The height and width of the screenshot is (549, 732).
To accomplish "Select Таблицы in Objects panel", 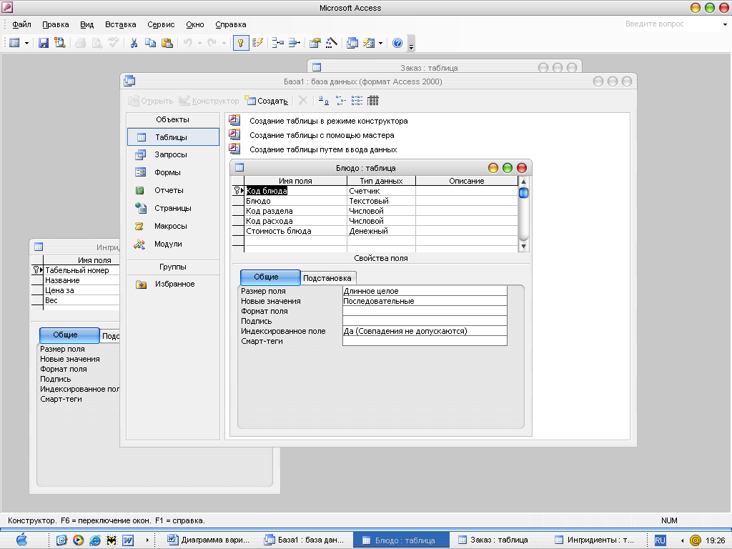I will 173,137.
